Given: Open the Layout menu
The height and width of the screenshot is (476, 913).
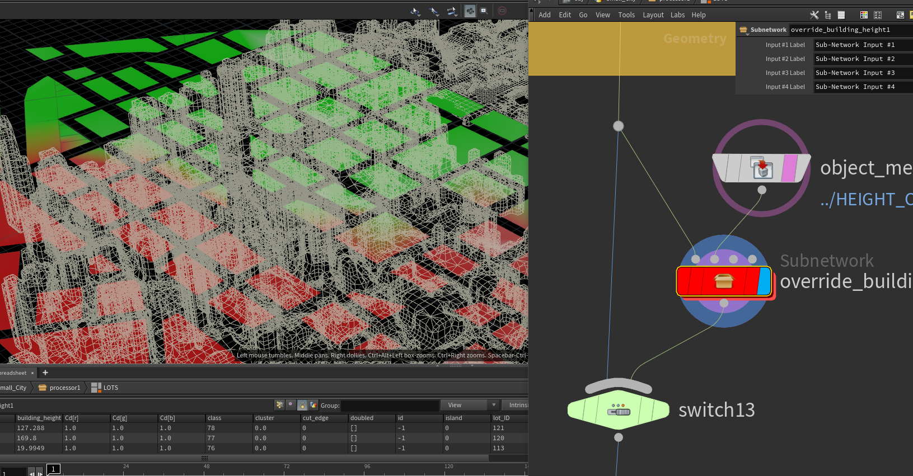Looking at the screenshot, I should (653, 15).
